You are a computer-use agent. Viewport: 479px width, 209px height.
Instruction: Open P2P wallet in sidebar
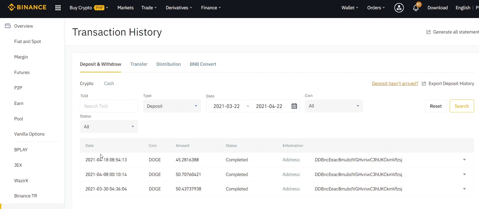(x=18, y=88)
